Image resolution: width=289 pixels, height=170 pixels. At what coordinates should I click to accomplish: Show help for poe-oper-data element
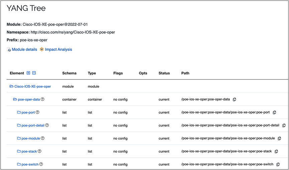[42, 99]
